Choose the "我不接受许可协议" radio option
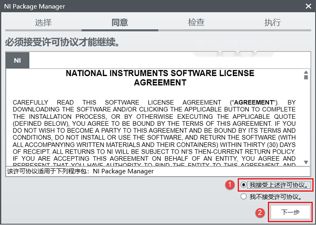The height and width of the screenshot is (225, 316). [x=244, y=196]
